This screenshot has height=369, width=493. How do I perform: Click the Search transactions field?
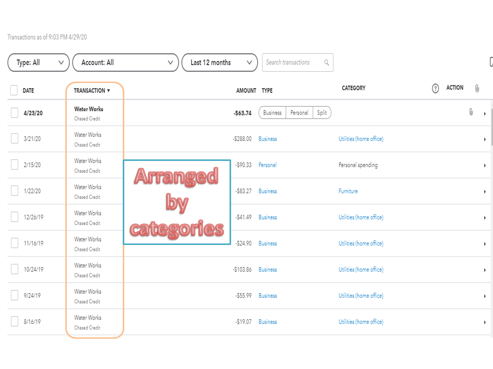coord(293,63)
